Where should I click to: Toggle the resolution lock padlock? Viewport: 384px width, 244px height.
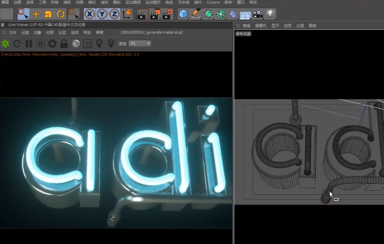click(64, 44)
